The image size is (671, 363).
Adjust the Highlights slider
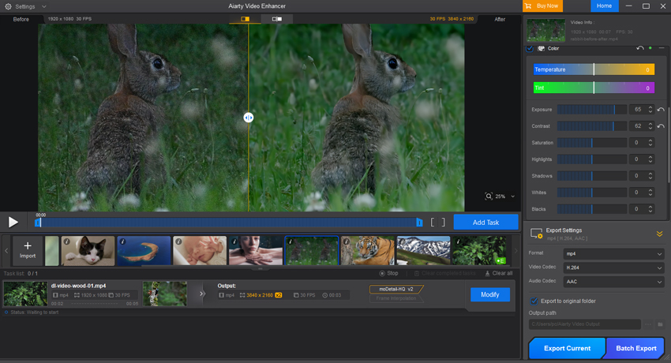(x=592, y=159)
